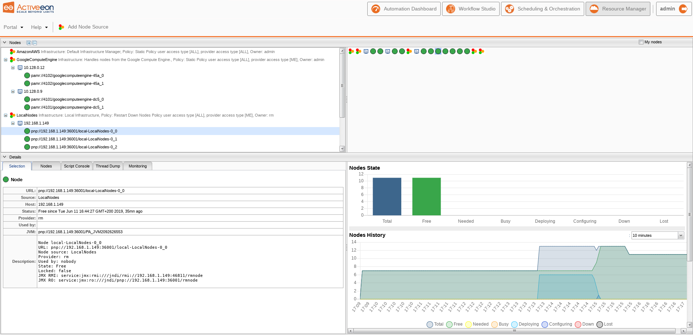Screen dimensions: 693x335
Task: Open Resource Manager portal
Action: 618,9
